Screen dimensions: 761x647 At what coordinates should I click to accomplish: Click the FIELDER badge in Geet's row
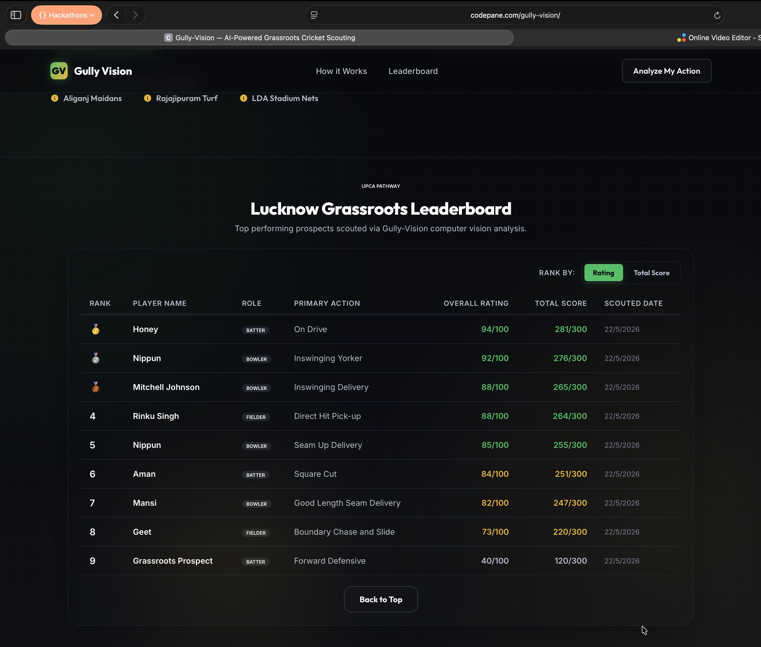[256, 533]
